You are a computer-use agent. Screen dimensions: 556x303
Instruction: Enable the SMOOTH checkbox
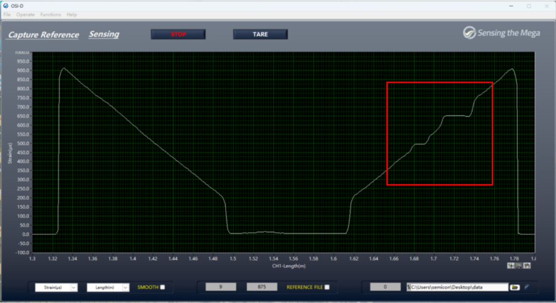coord(163,287)
